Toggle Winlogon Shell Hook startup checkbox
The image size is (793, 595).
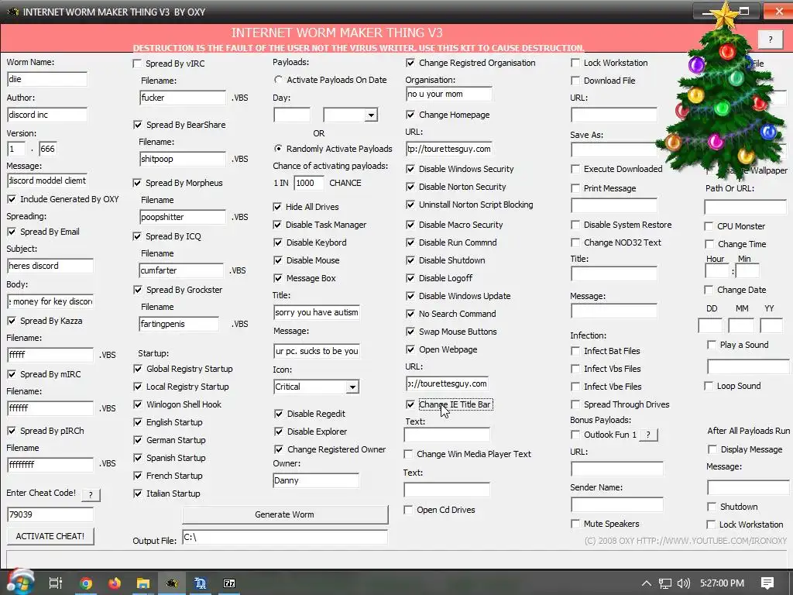pos(138,404)
